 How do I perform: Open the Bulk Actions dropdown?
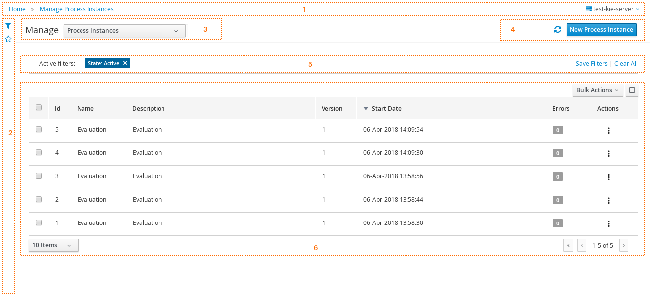(598, 90)
